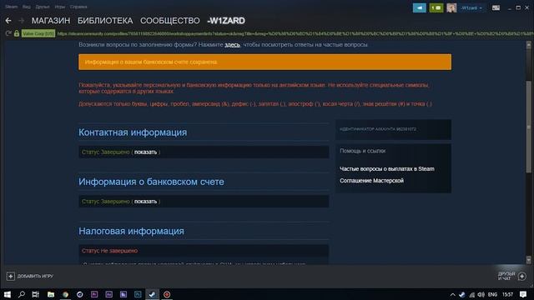Click the Steam taskbar icon

(x=152, y=294)
